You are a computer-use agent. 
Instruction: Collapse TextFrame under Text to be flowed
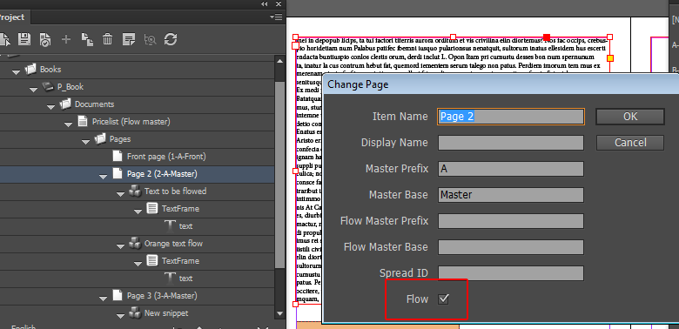click(x=138, y=211)
